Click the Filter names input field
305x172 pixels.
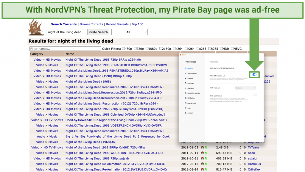(65, 48)
